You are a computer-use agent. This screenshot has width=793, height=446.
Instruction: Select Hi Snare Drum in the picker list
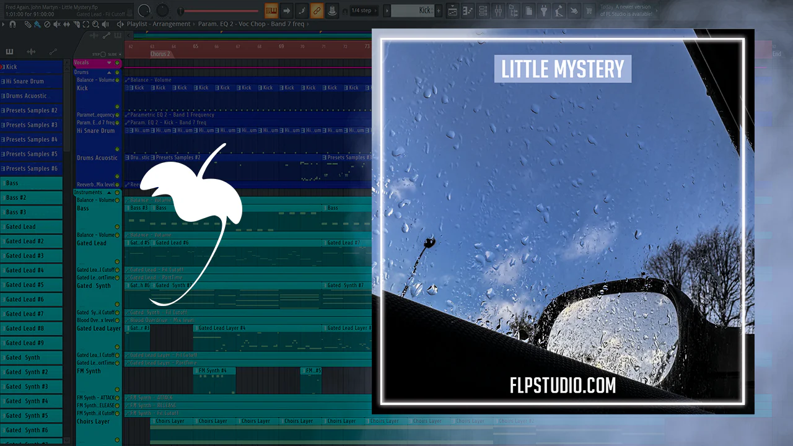31,81
